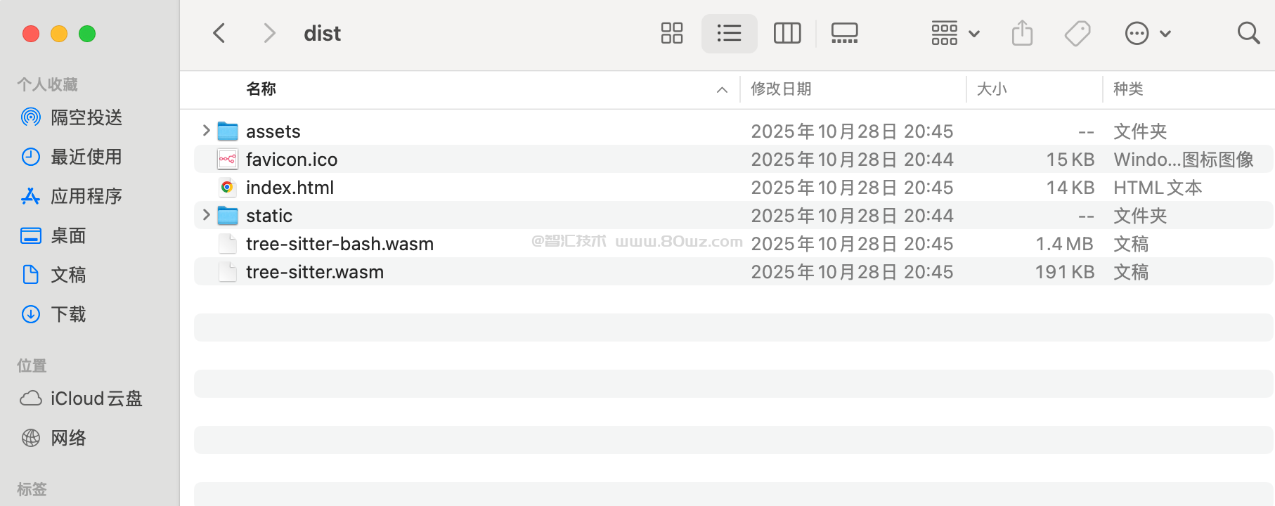The image size is (1275, 506).
Task: Select the index.html file
Action: point(290,188)
